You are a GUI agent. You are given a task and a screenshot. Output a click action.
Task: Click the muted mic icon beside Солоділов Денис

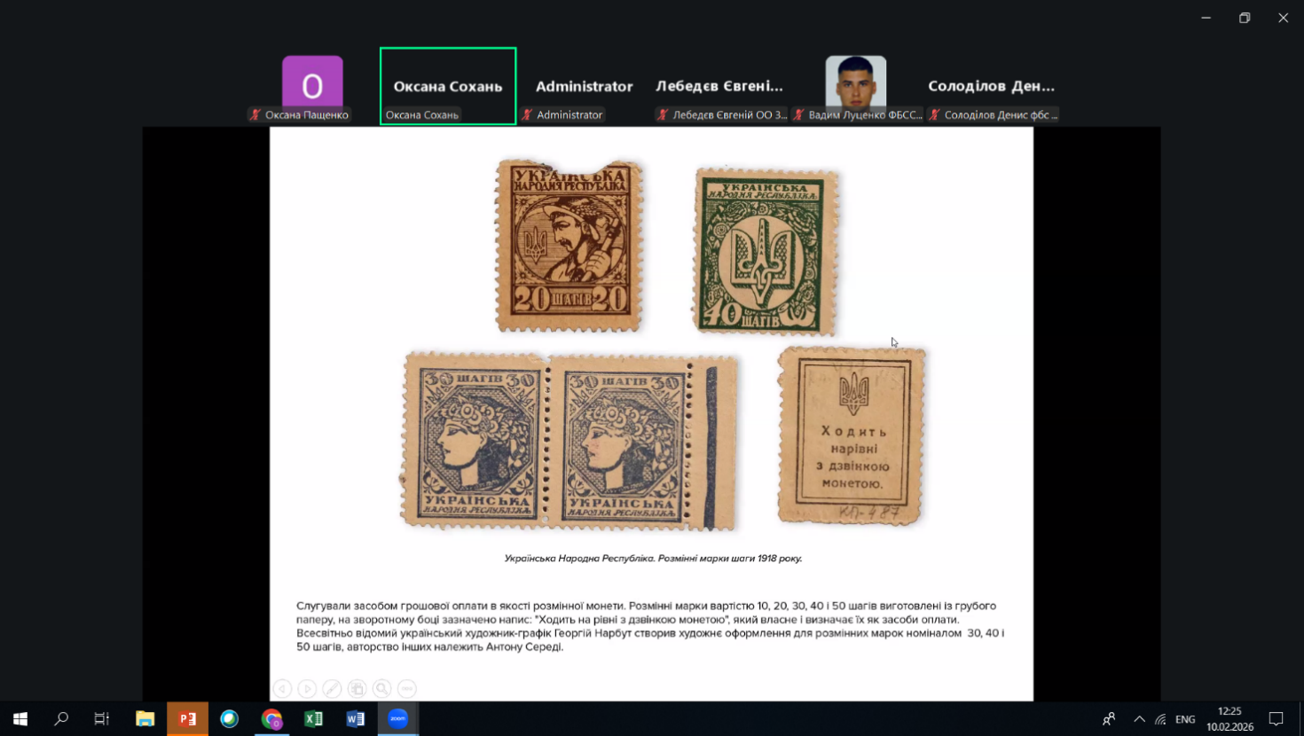(934, 114)
